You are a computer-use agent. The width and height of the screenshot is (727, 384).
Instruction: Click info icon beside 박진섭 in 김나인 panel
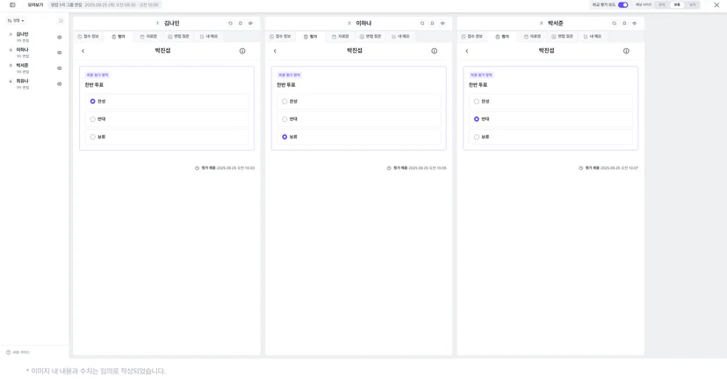(242, 51)
